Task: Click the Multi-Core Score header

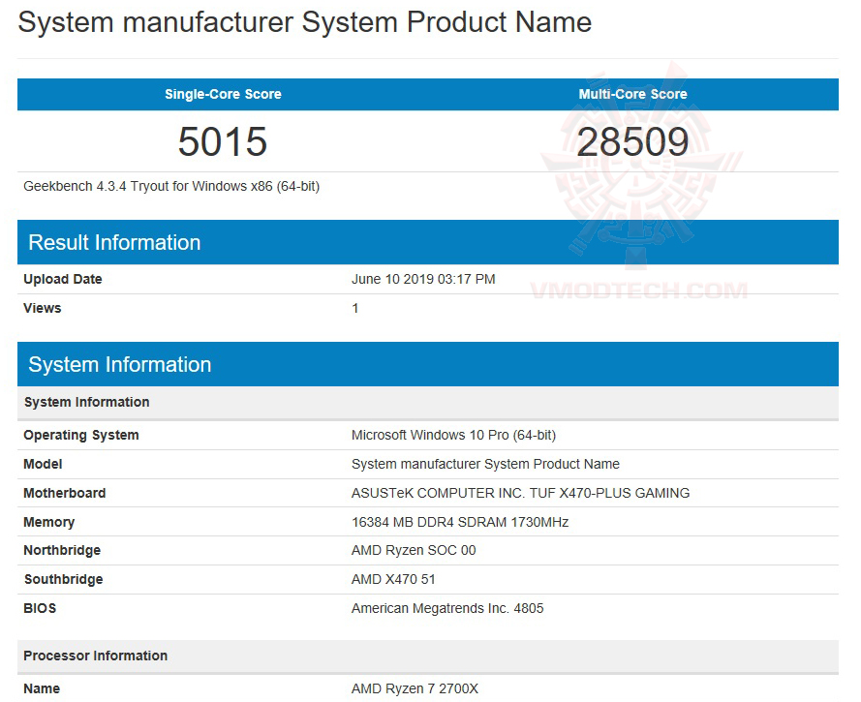Action: click(632, 94)
